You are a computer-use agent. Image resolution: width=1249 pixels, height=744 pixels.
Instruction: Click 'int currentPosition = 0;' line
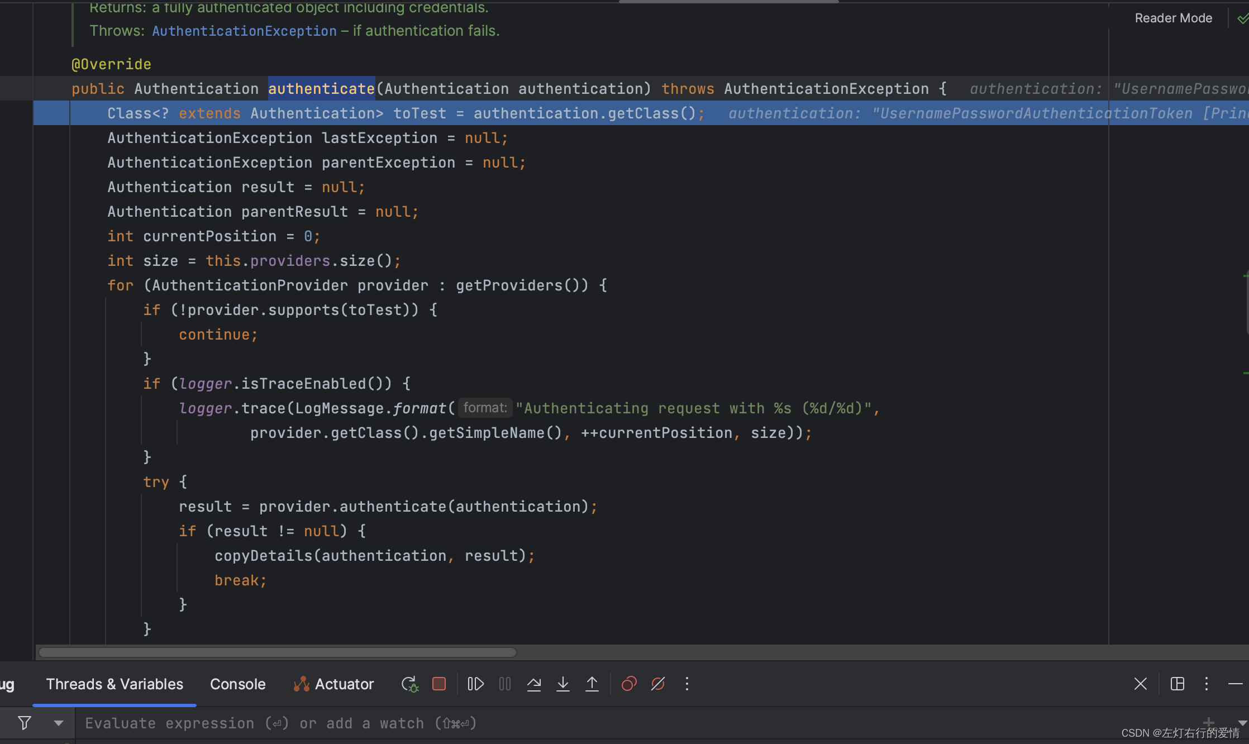point(214,236)
